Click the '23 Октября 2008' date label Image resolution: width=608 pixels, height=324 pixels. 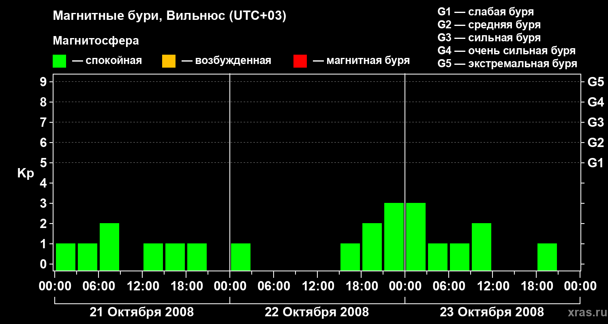point(492,312)
